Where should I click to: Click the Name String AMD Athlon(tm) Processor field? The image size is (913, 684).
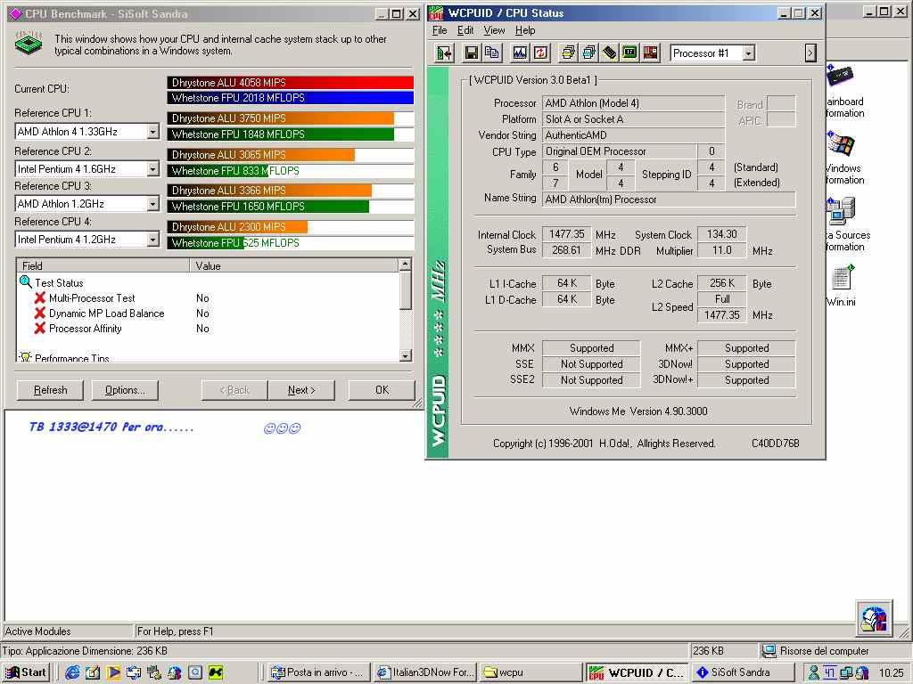669,199
